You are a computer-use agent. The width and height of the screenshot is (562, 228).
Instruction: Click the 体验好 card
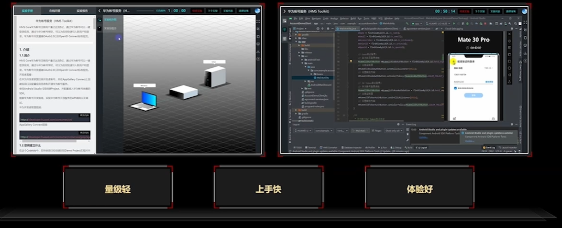click(419, 187)
